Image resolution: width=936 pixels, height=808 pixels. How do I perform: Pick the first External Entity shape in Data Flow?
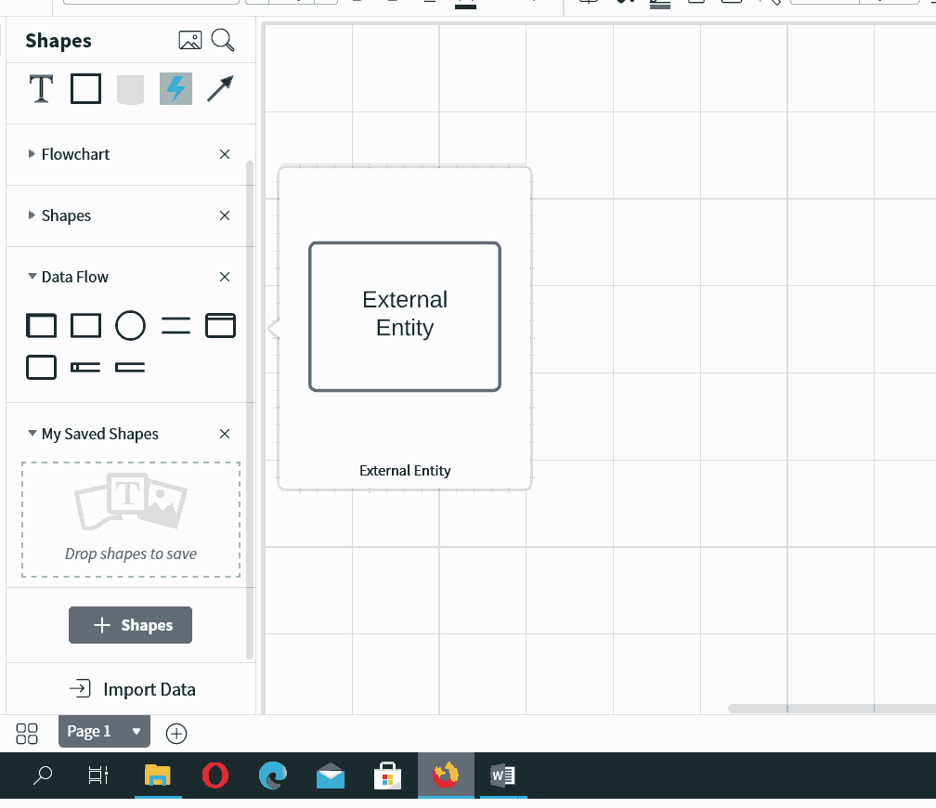pos(41,326)
